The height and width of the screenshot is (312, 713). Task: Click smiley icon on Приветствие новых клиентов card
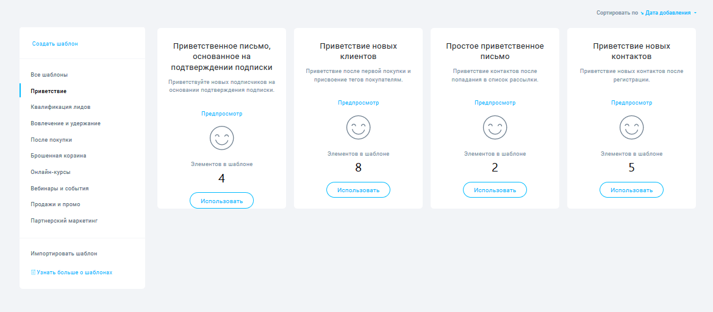(x=358, y=128)
